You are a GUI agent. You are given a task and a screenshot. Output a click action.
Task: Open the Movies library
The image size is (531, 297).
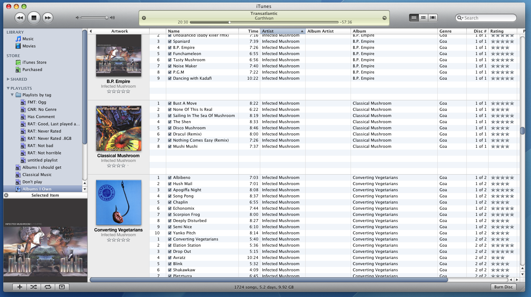tap(29, 46)
